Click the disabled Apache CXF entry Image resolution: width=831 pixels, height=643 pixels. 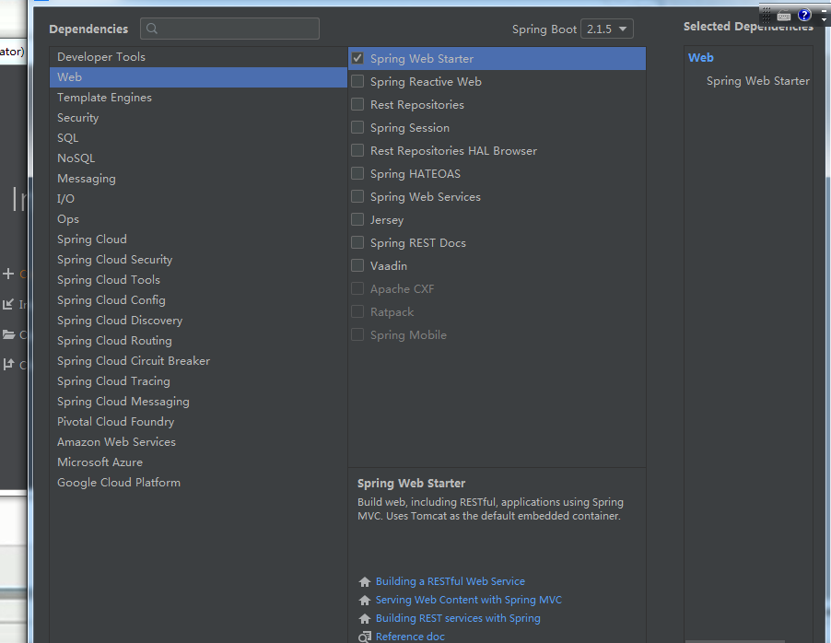pos(497,289)
